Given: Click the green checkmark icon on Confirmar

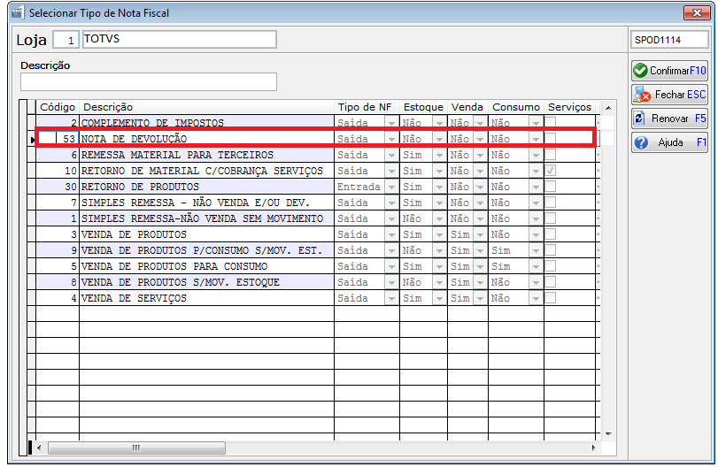Looking at the screenshot, I should [x=640, y=71].
